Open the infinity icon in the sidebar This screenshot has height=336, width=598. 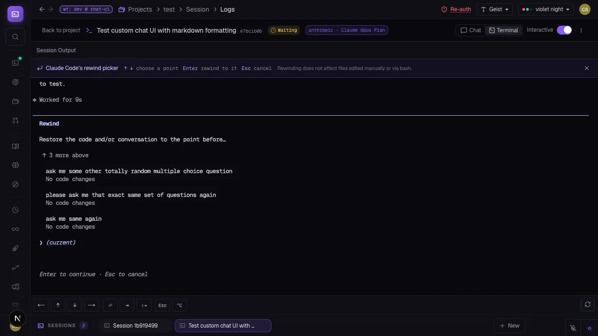(x=15, y=229)
